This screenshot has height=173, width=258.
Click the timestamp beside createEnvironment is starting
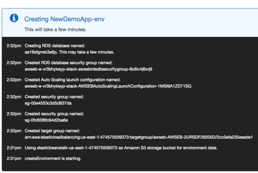[x=14, y=158]
